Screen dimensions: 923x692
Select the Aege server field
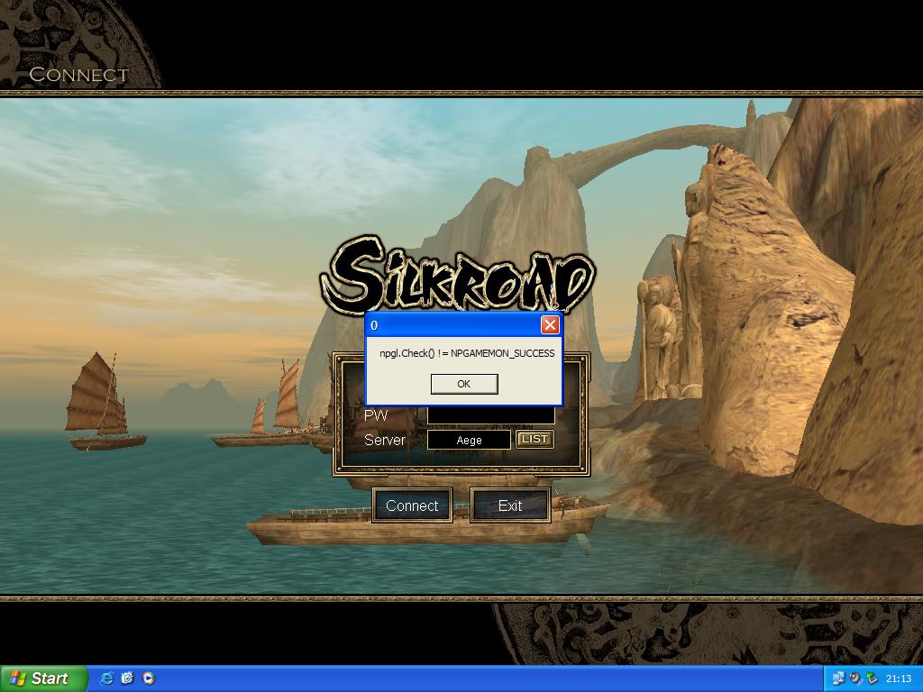469,440
